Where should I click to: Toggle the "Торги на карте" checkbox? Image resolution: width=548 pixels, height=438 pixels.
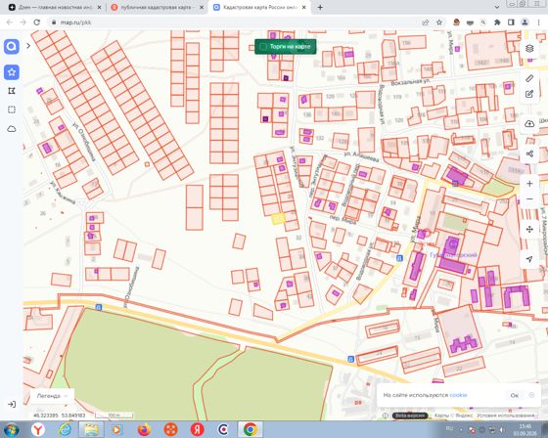pyautogui.click(x=263, y=47)
